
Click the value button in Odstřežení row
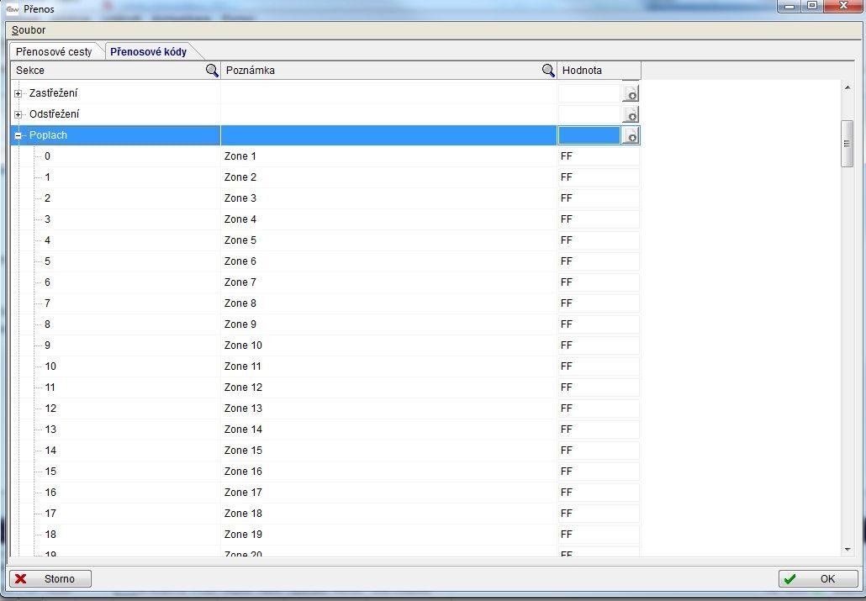tap(631, 114)
